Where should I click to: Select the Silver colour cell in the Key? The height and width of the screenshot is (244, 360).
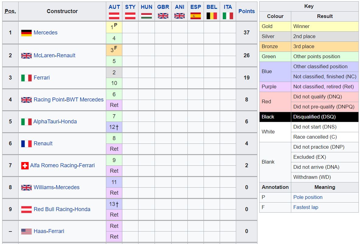275,37
